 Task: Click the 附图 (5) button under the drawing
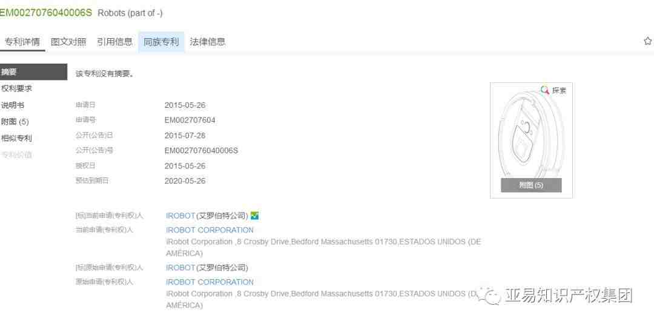pos(531,185)
